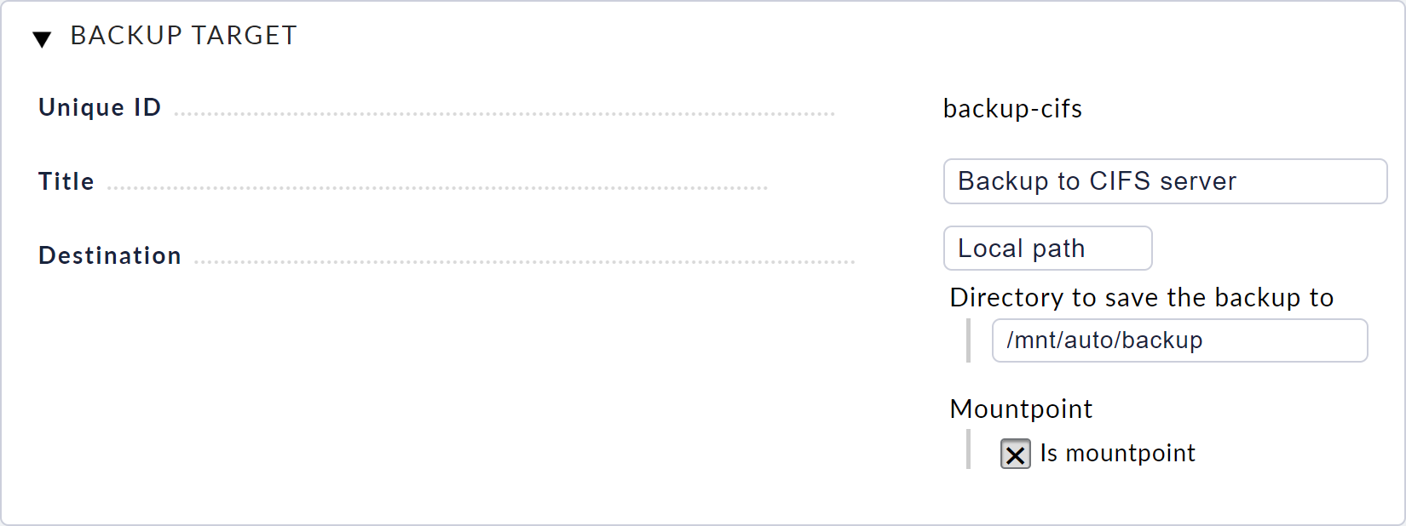Click the backup-cifs unique ID value
This screenshot has width=1406, height=526.
[1011, 109]
